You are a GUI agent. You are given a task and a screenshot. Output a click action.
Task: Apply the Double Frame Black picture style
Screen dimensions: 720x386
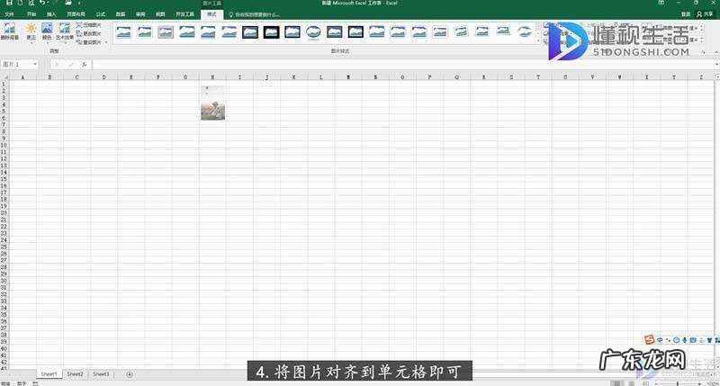(x=250, y=31)
